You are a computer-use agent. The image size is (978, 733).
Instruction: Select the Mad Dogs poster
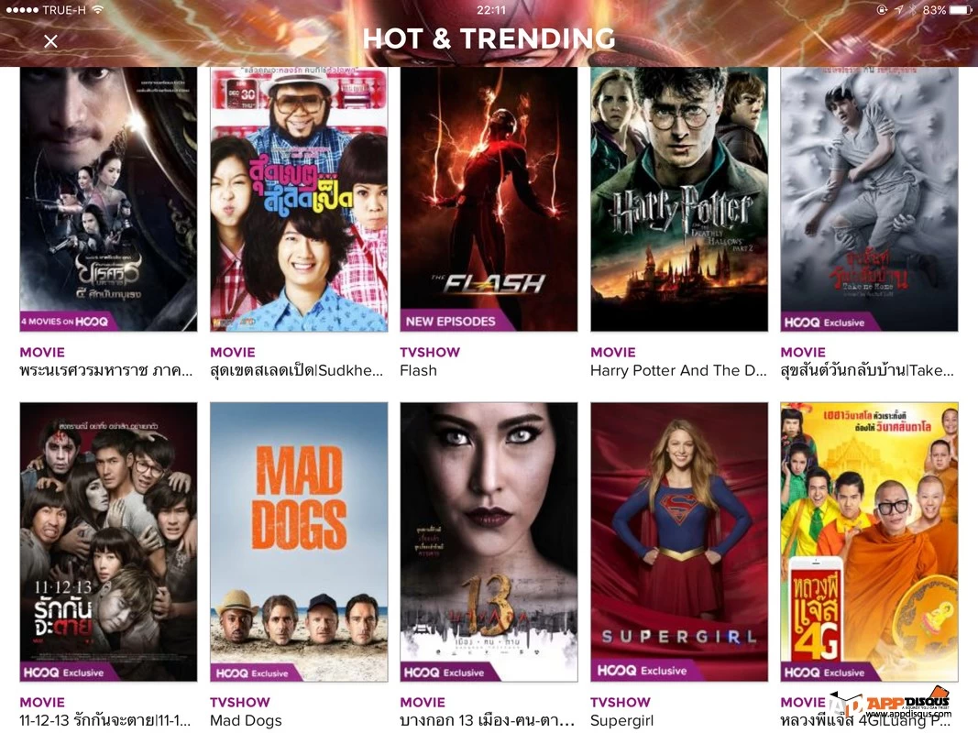[x=299, y=542]
